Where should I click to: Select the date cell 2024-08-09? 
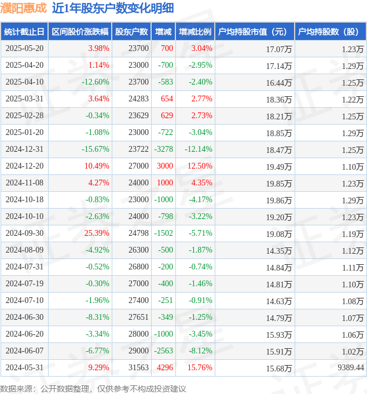(x=24, y=250)
